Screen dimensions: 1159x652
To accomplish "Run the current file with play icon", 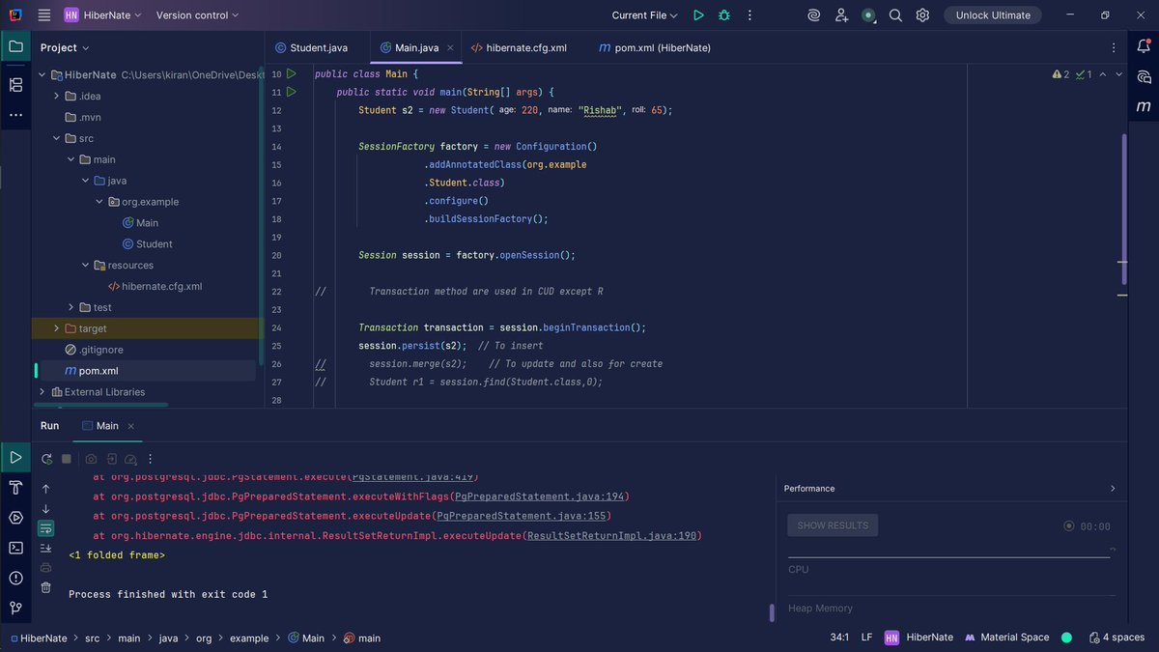I will click(698, 15).
